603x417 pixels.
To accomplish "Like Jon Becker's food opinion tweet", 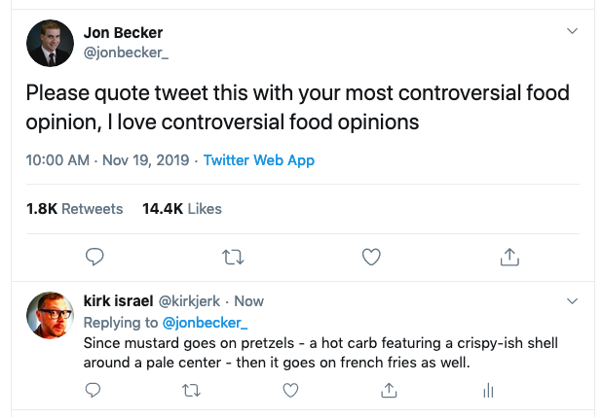I will click(x=370, y=257).
